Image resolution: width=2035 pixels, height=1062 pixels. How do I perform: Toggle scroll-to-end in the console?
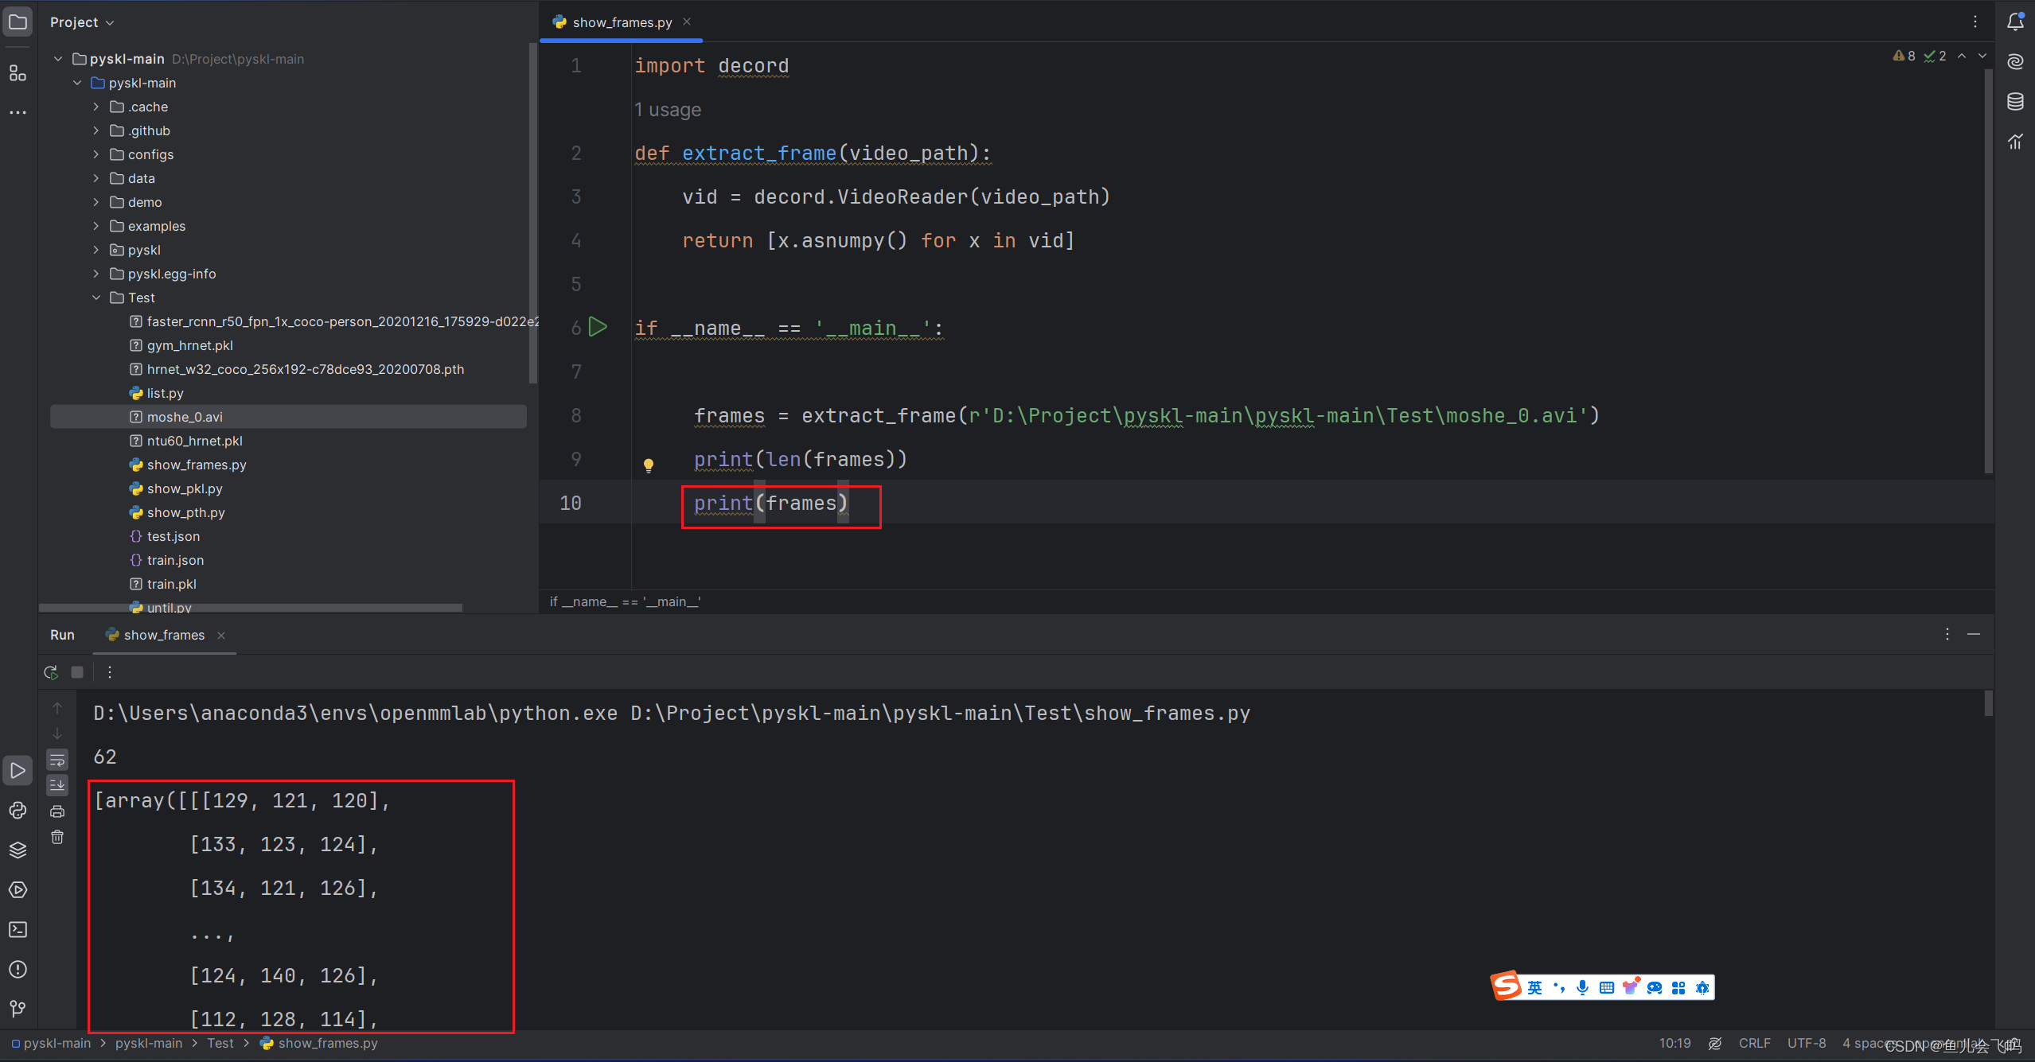point(57,785)
